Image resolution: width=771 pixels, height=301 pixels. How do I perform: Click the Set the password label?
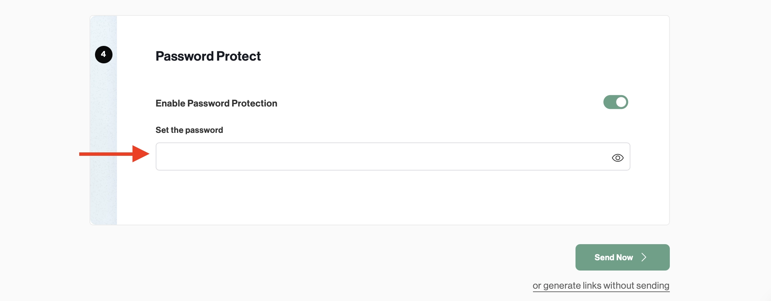pos(189,130)
